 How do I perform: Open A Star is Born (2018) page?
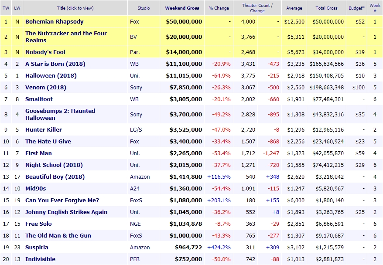click(x=55, y=64)
